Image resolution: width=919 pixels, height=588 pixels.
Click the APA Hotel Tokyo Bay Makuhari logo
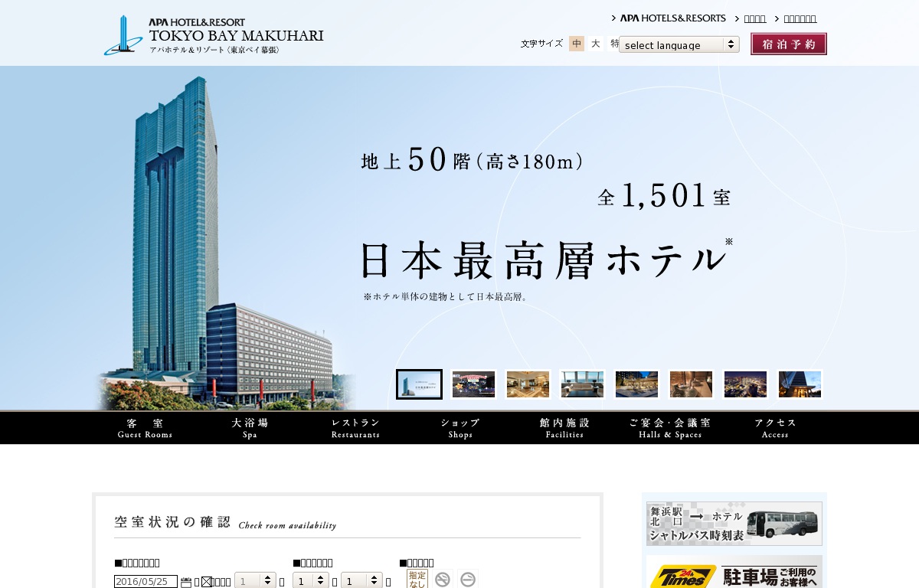(x=214, y=35)
